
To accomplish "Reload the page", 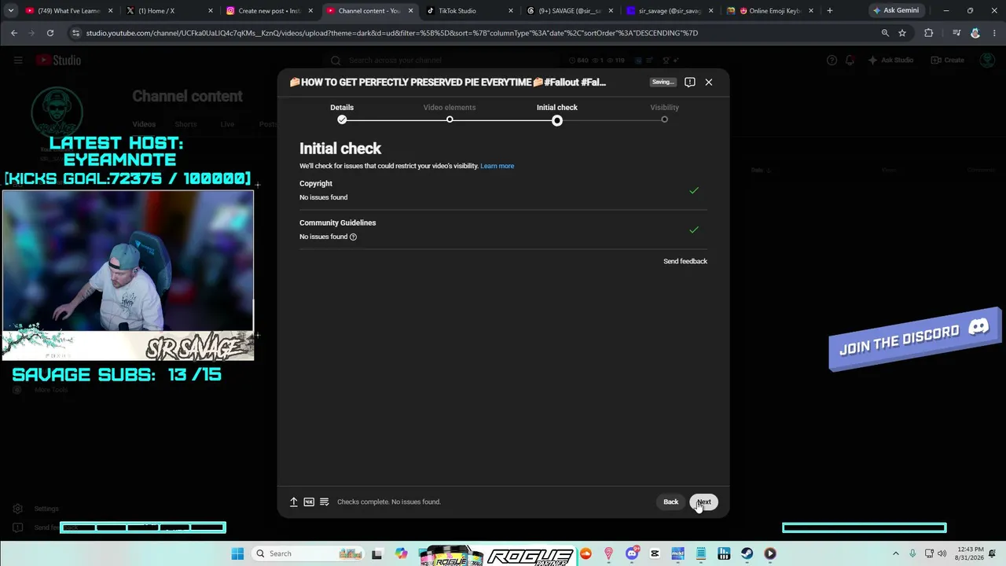I will [x=50, y=33].
